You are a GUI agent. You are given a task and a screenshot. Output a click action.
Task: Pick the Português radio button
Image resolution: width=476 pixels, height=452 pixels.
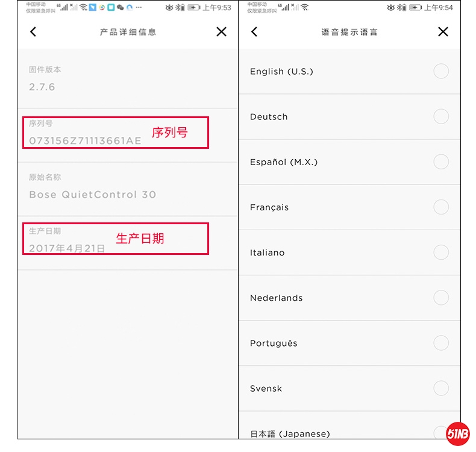441,343
